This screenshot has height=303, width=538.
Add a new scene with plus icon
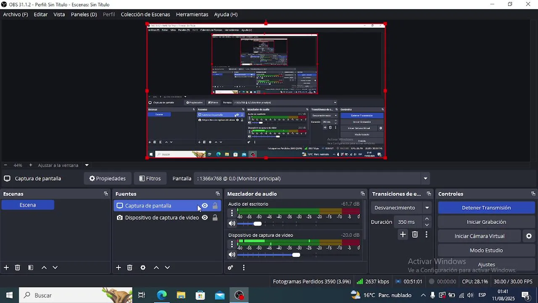point(6,268)
